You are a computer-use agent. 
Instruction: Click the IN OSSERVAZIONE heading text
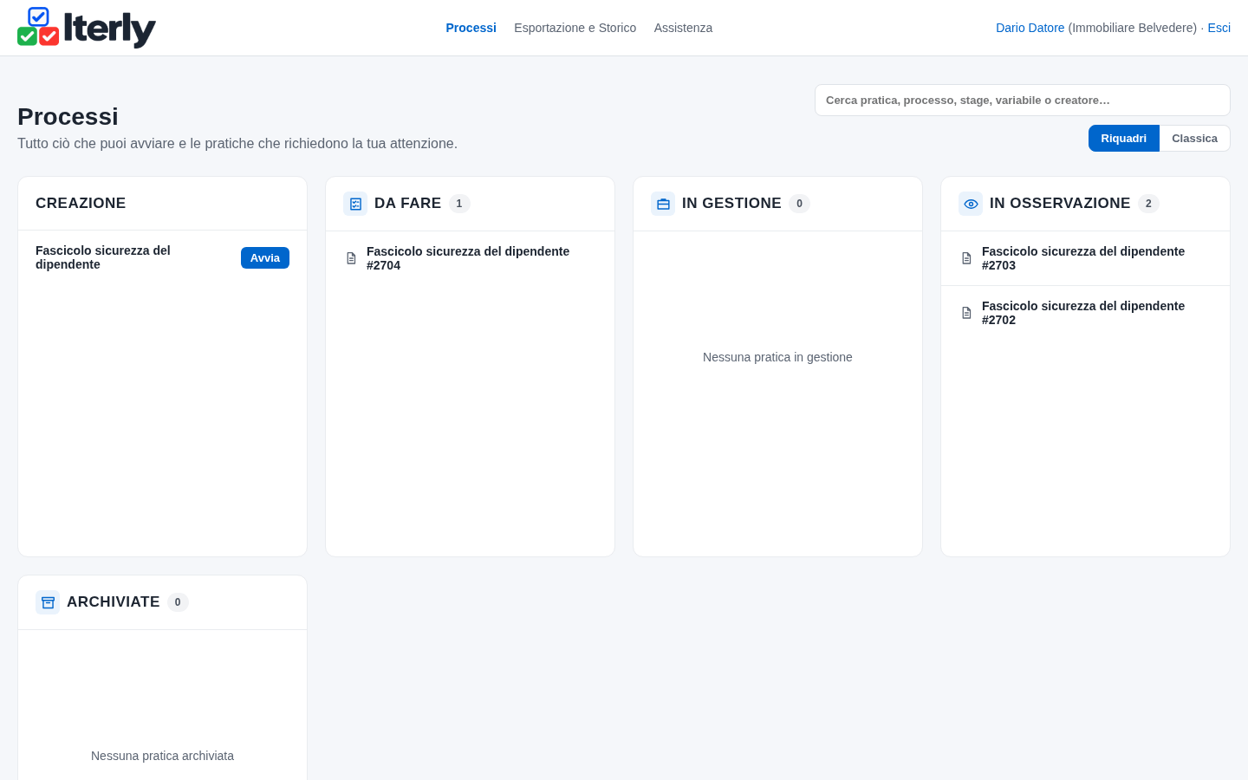point(1060,203)
